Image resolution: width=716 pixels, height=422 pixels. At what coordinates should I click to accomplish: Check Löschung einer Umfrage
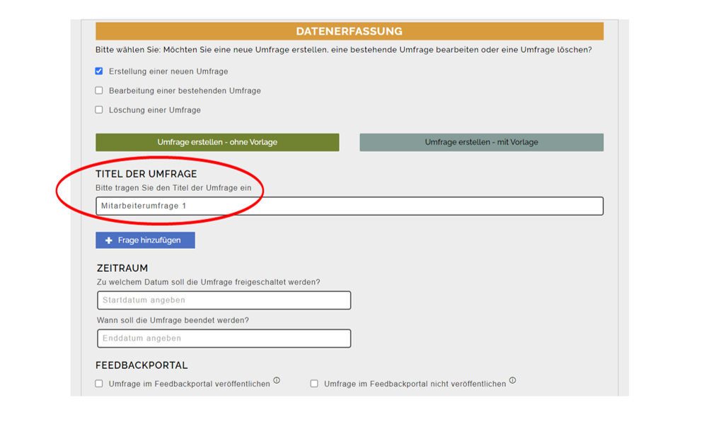tap(98, 110)
